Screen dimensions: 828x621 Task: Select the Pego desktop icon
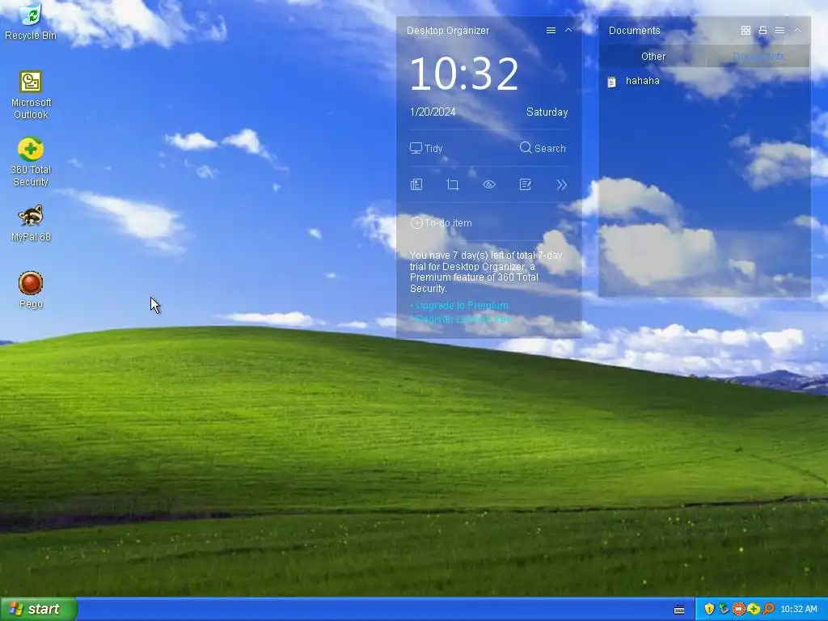point(31,290)
